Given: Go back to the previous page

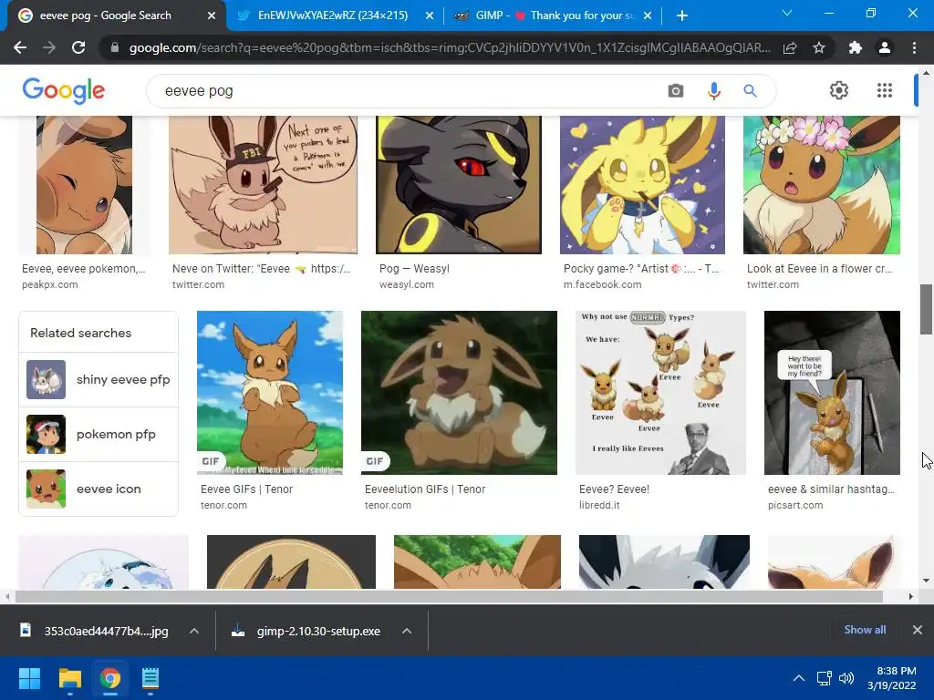Looking at the screenshot, I should click(x=20, y=47).
